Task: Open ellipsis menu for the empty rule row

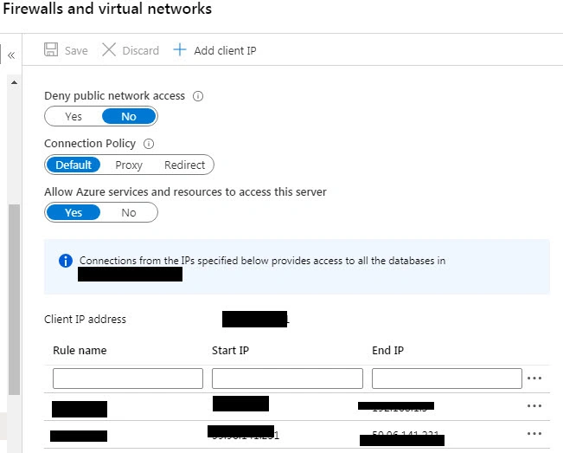Action: (x=534, y=379)
